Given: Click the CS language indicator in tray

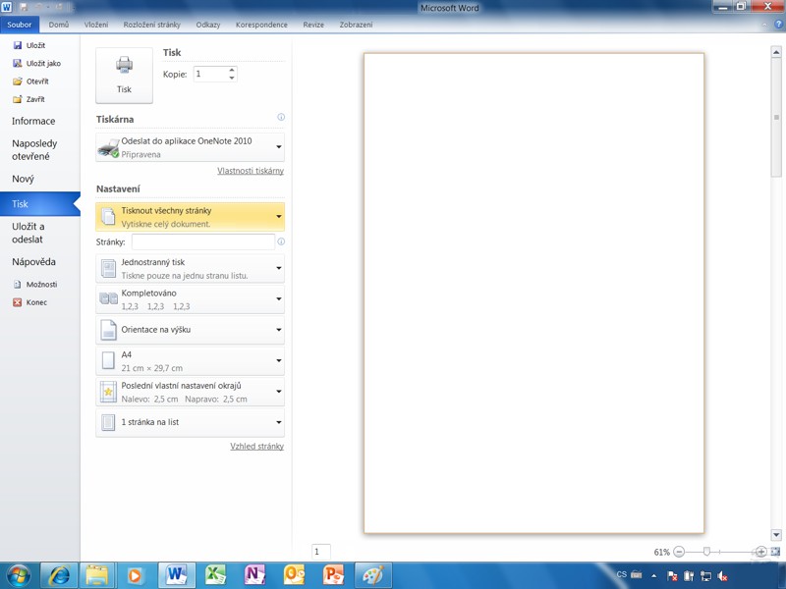Looking at the screenshot, I should click(x=622, y=575).
